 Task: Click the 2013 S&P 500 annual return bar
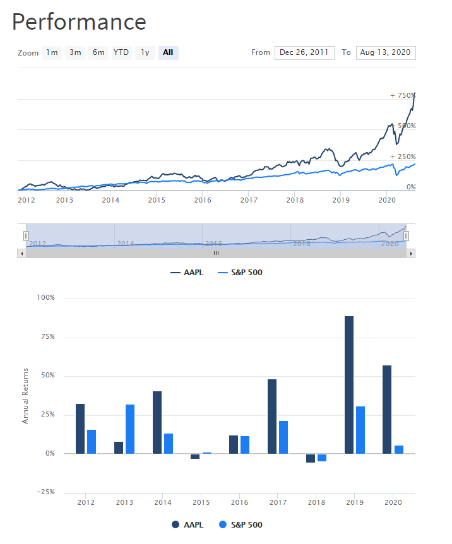pyautogui.click(x=130, y=429)
